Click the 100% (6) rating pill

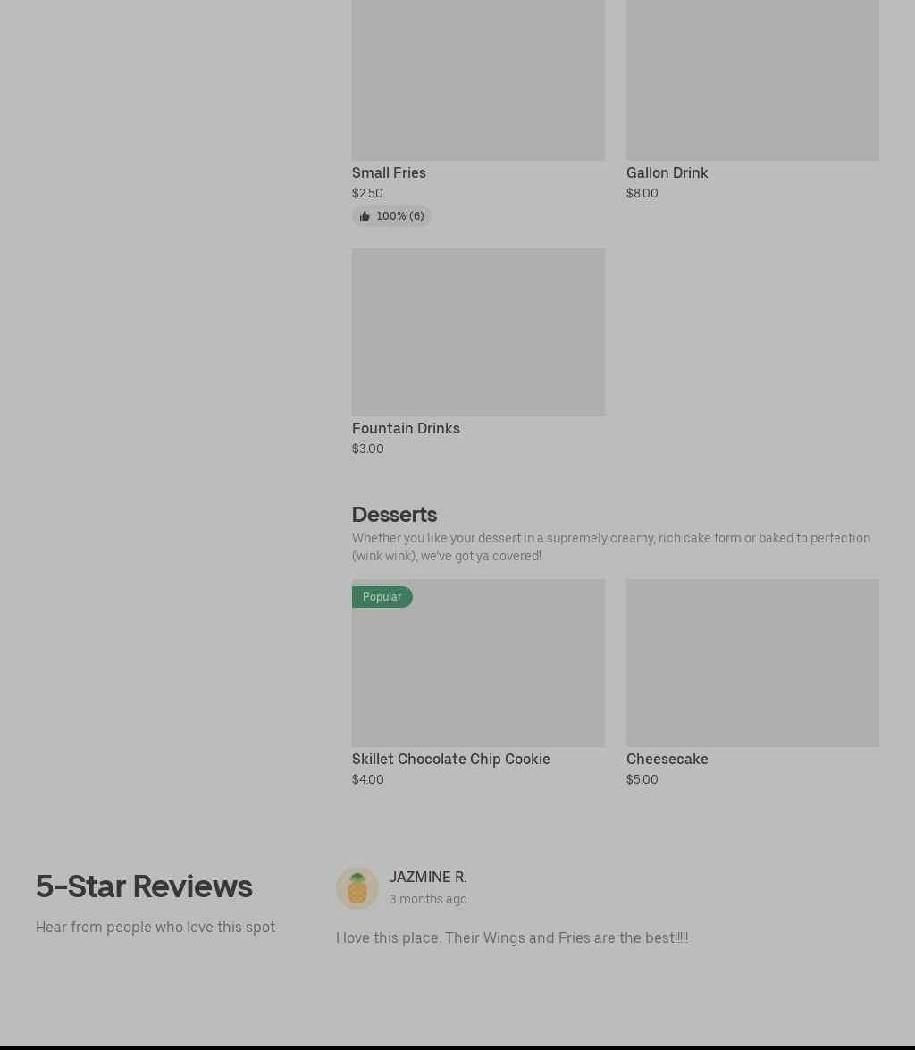point(391,215)
